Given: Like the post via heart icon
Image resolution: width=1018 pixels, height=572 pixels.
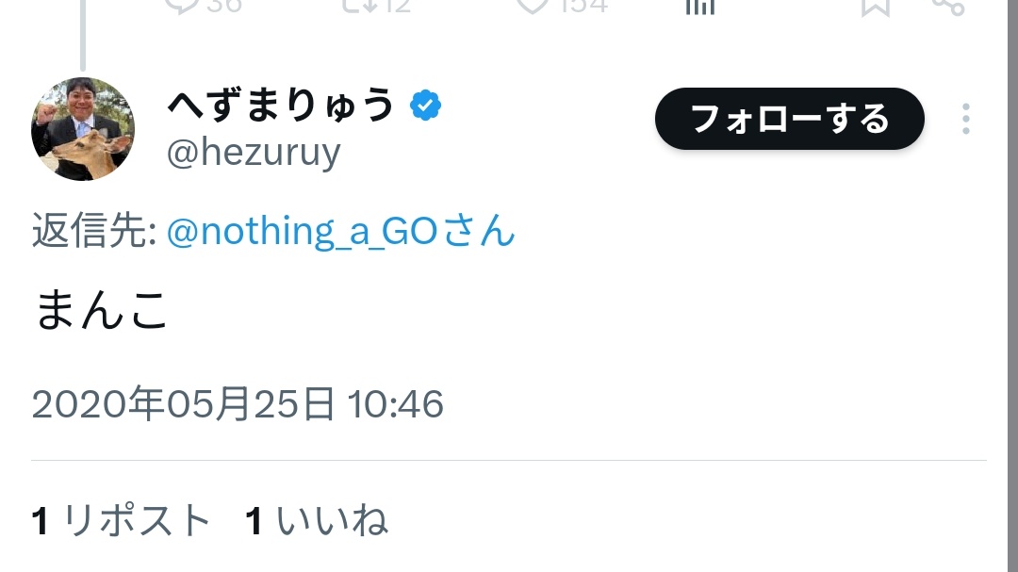Looking at the screenshot, I should coord(534,5).
